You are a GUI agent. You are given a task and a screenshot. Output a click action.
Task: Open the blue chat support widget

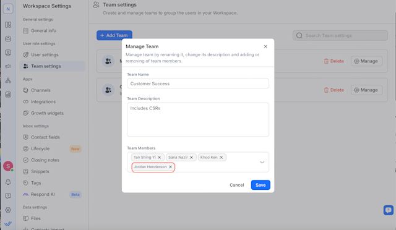point(389,210)
